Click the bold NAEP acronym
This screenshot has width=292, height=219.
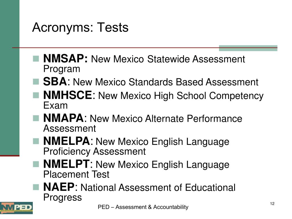click(x=59, y=187)
